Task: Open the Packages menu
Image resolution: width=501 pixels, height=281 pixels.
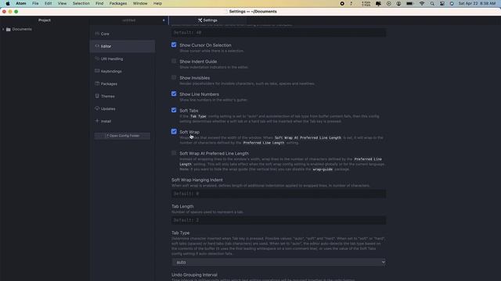Action: coord(118,3)
